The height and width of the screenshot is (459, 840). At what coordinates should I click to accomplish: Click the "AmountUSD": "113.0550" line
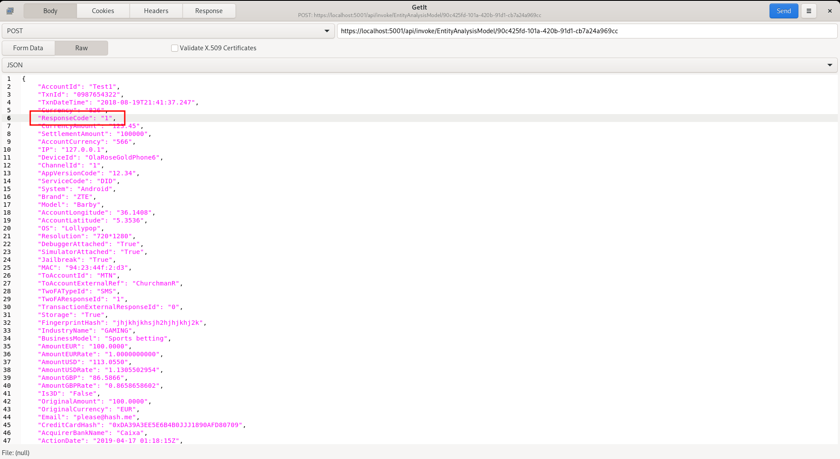tap(84, 362)
